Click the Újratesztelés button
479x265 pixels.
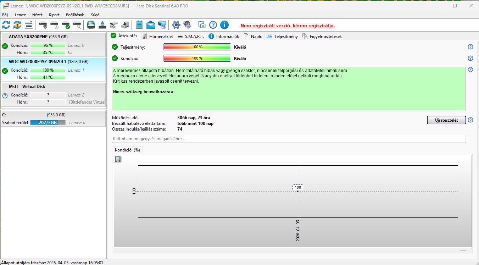446,120
